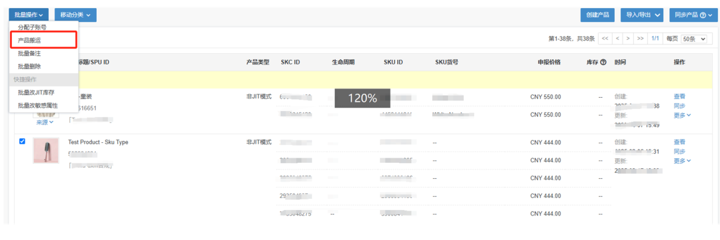This screenshot has width=720, height=240.
Task: Click 同步 link in CNY 550.00 row
Action: click(679, 106)
